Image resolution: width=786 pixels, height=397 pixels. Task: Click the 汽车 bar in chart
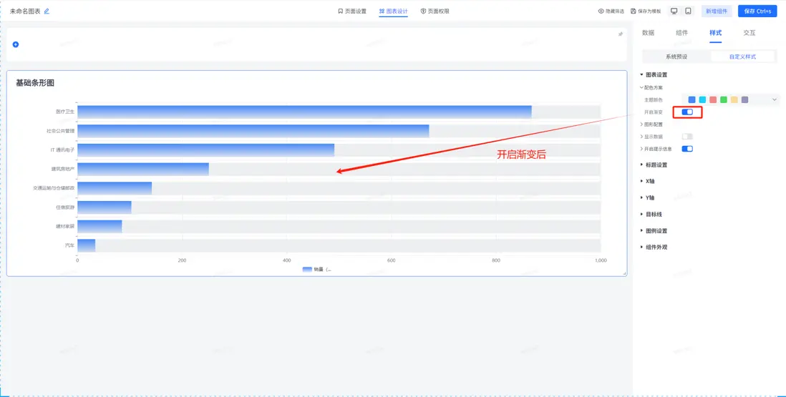pos(86,245)
